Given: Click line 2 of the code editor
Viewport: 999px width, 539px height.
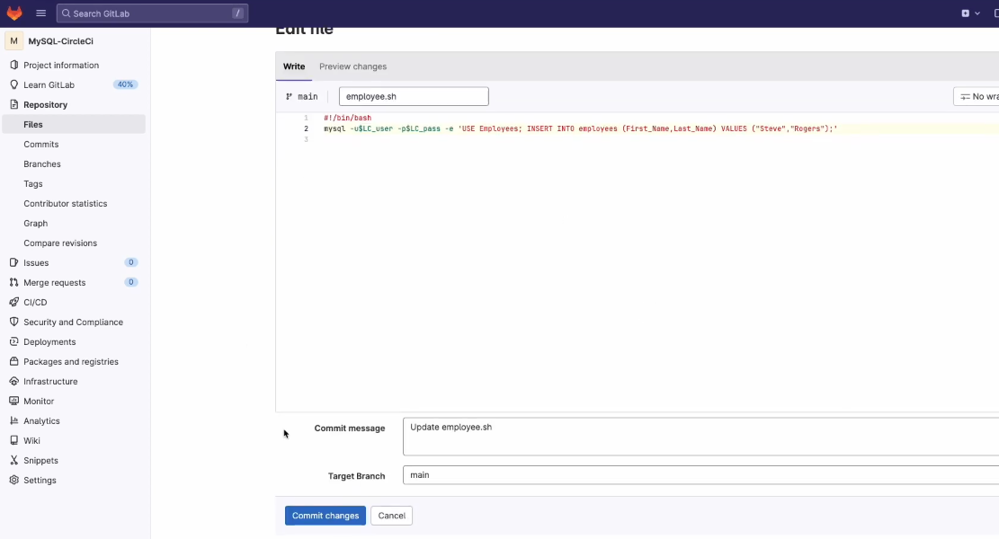Looking at the screenshot, I should click(x=580, y=128).
